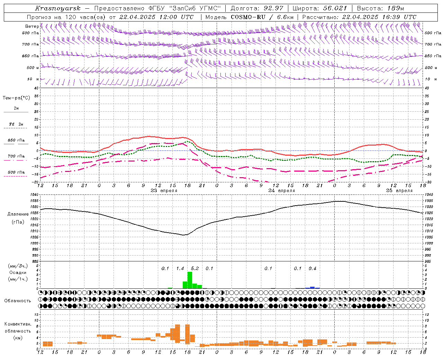Click the '25 апреля' date label

[x=399, y=191]
